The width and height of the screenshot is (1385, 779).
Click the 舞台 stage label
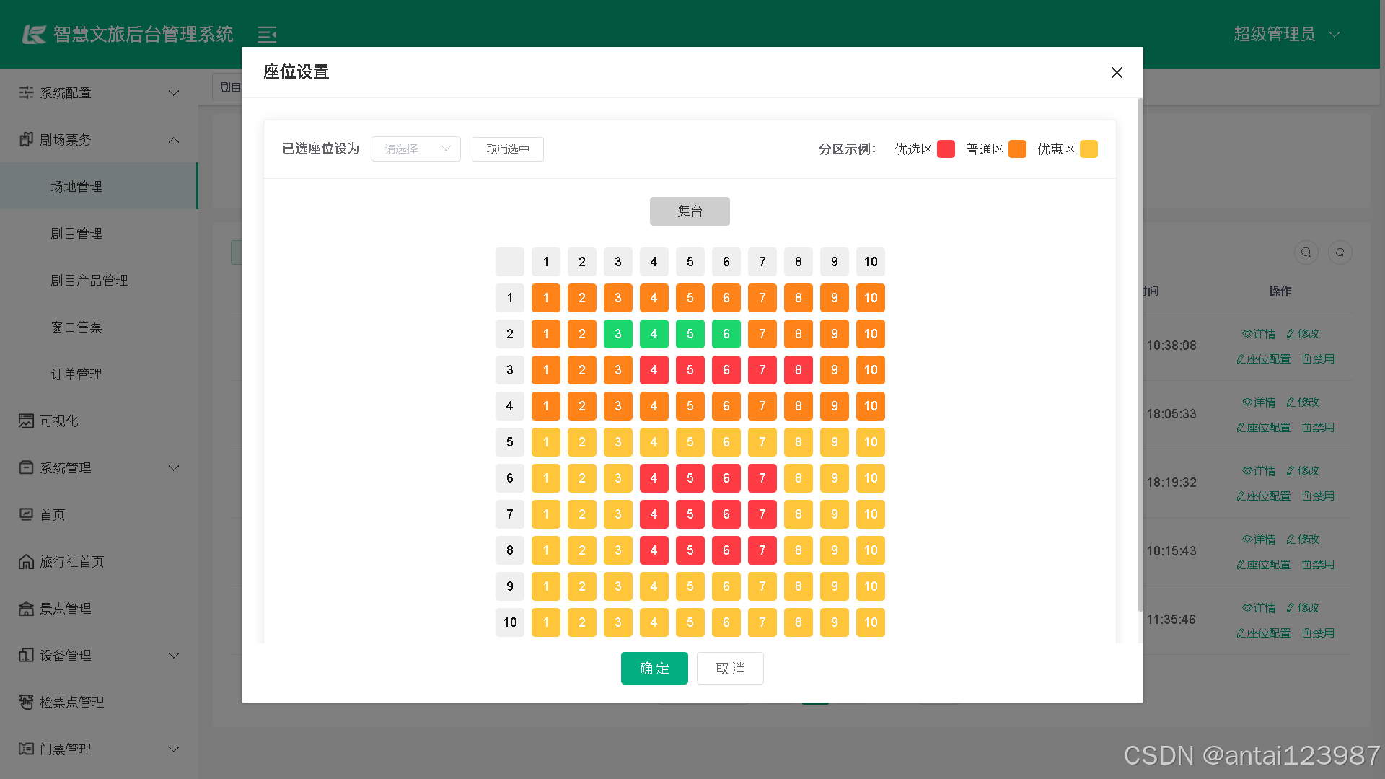[690, 211]
